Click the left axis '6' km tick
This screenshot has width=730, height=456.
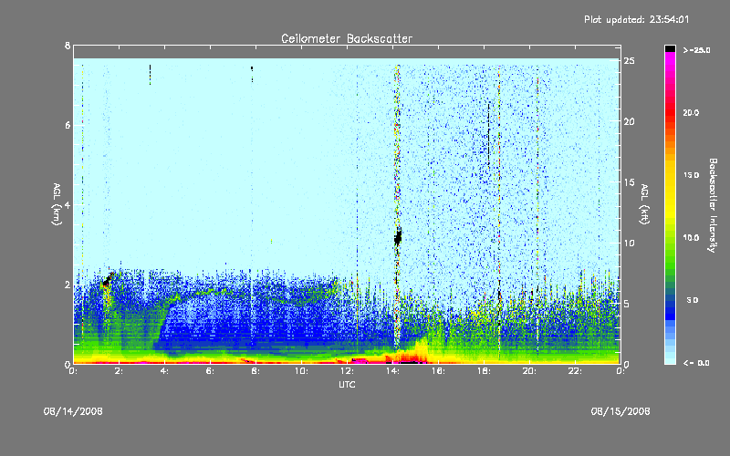pos(68,125)
